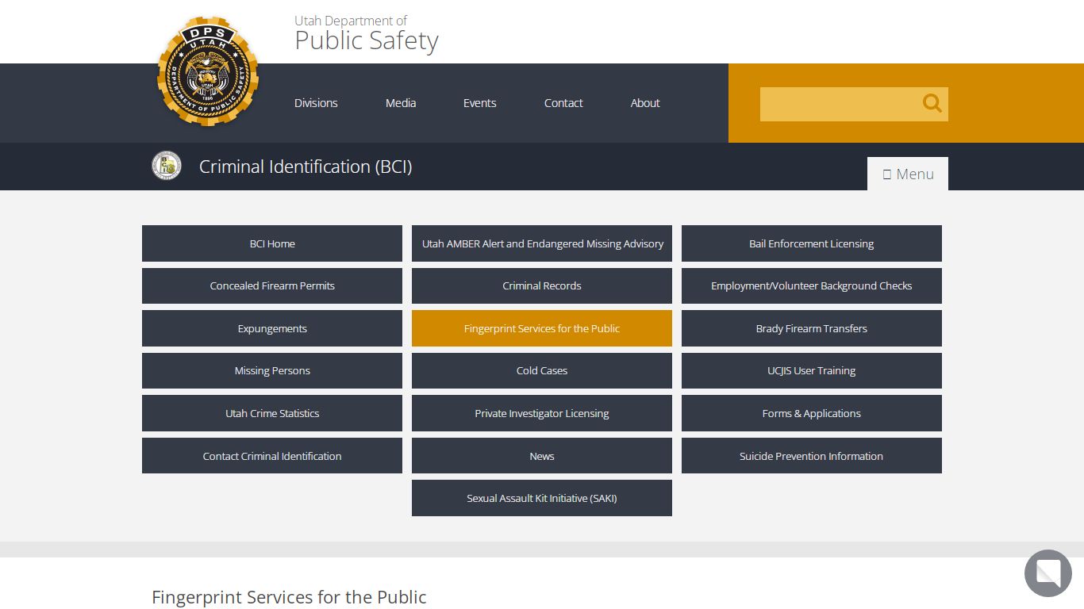Image resolution: width=1084 pixels, height=609 pixels.
Task: Open Forms & Applications page
Action: click(x=812, y=413)
